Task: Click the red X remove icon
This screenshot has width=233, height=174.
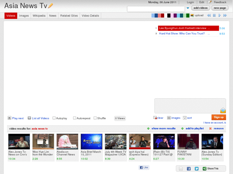Action: 211,128
